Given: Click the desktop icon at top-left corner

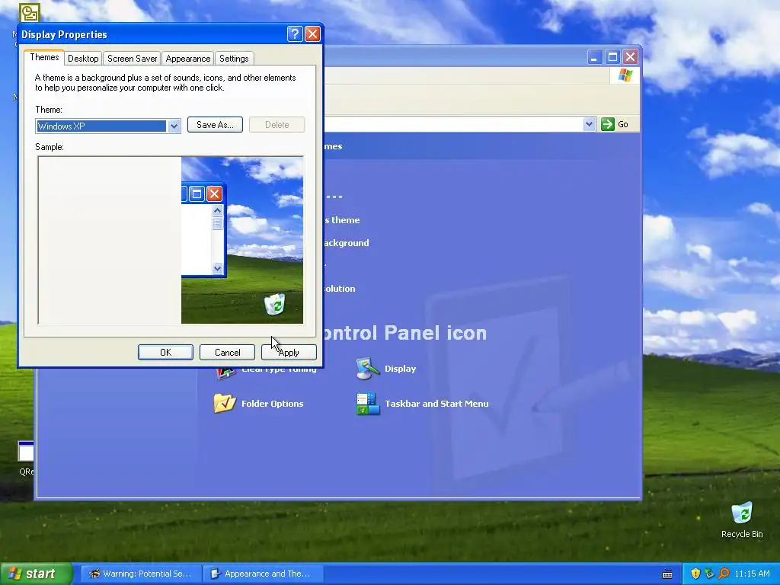Looking at the screenshot, I should coord(30,12).
